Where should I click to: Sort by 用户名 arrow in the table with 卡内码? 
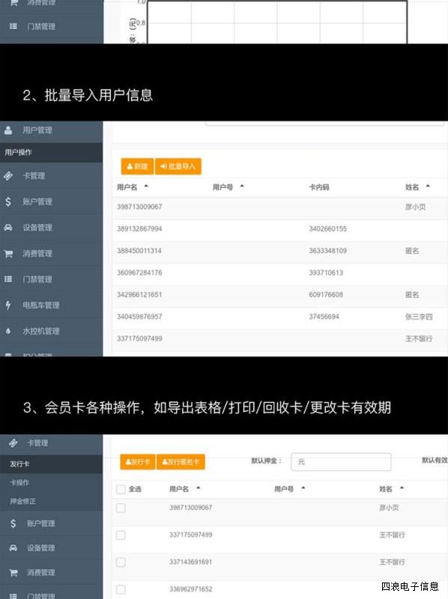click(146, 186)
